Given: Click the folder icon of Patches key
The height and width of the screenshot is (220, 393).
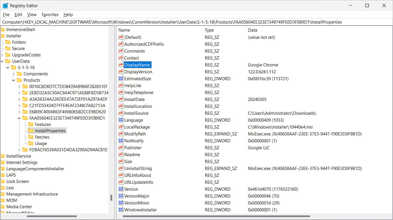Looking at the screenshot, I should [31, 137].
